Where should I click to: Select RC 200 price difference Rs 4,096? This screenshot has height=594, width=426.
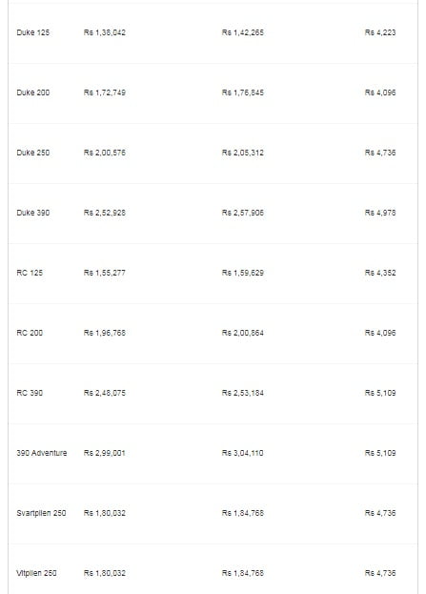point(380,333)
